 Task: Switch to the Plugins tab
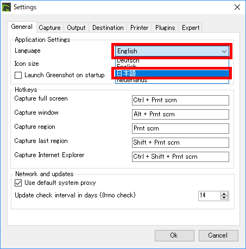pos(165,28)
